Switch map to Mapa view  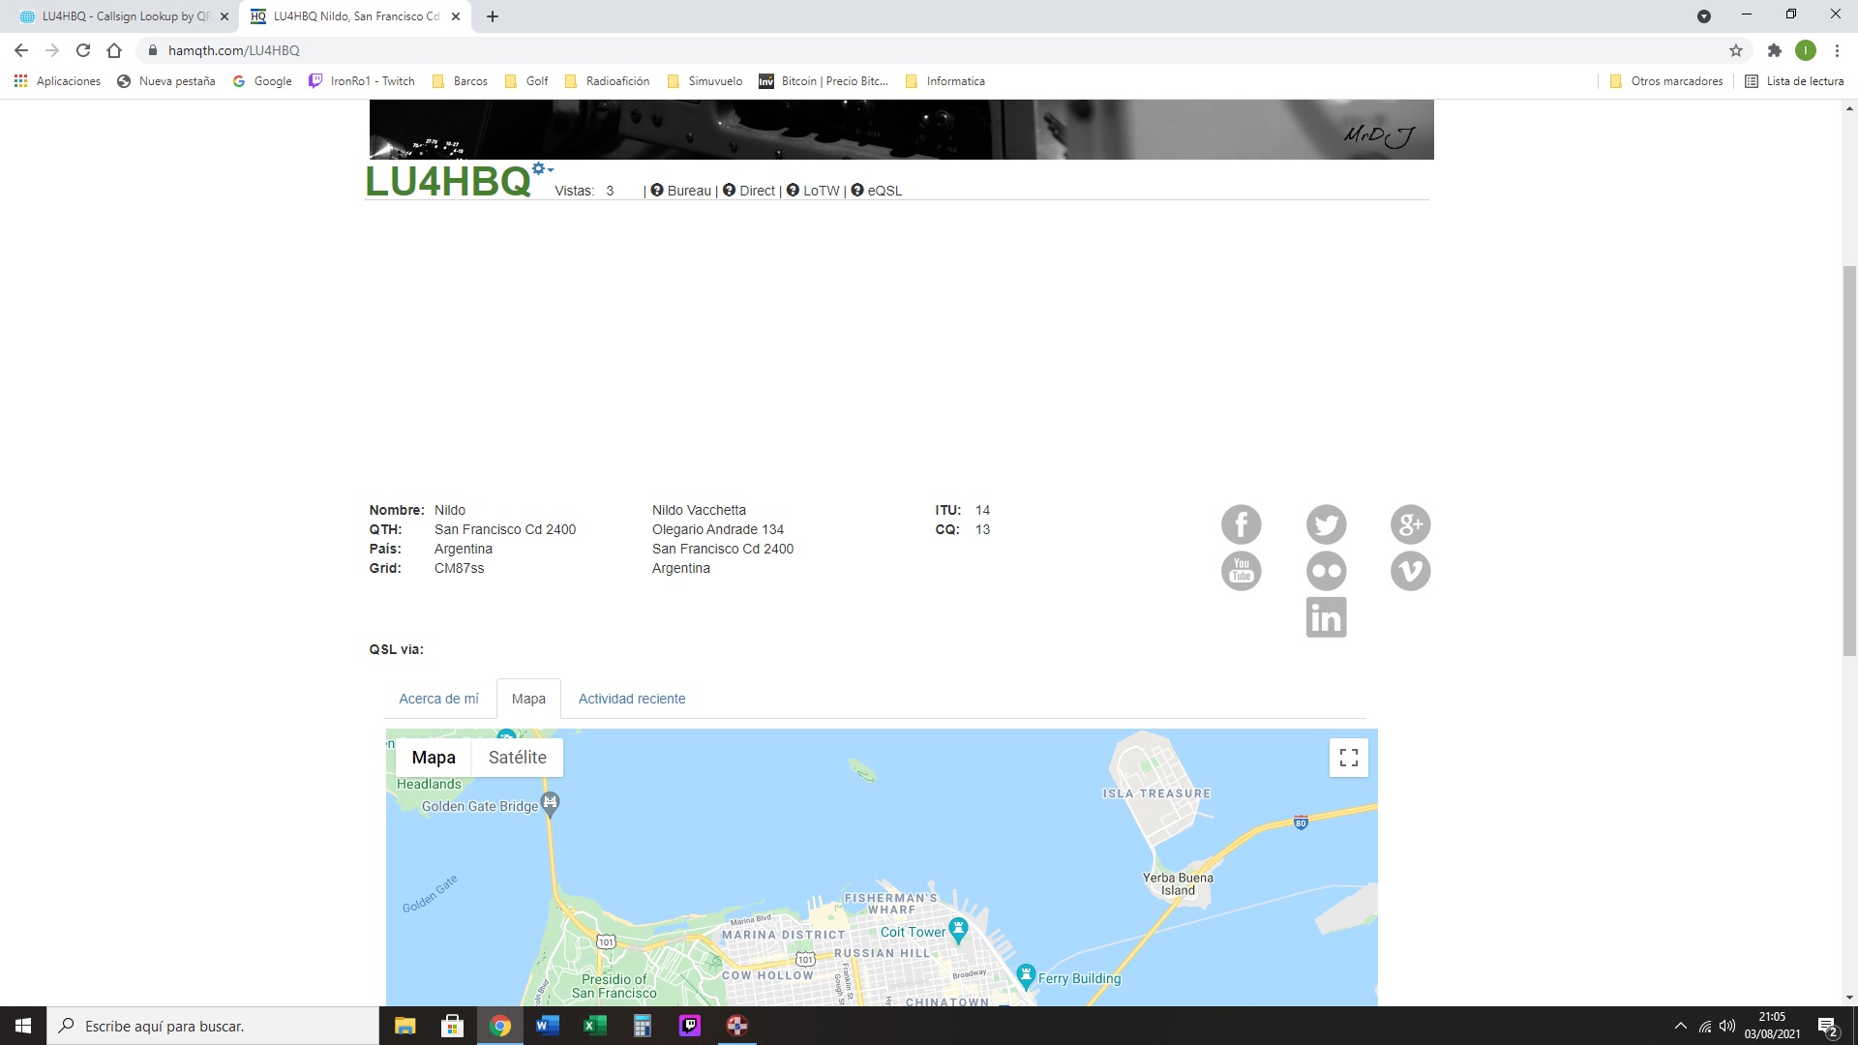pyautogui.click(x=433, y=758)
